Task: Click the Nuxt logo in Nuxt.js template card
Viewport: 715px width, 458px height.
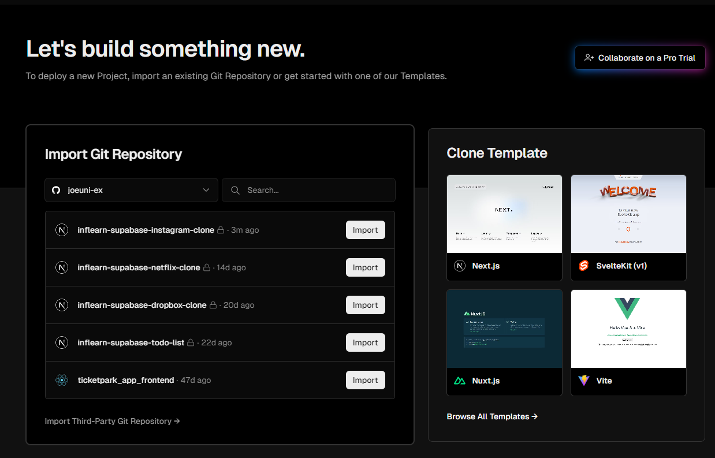Action: click(x=460, y=381)
